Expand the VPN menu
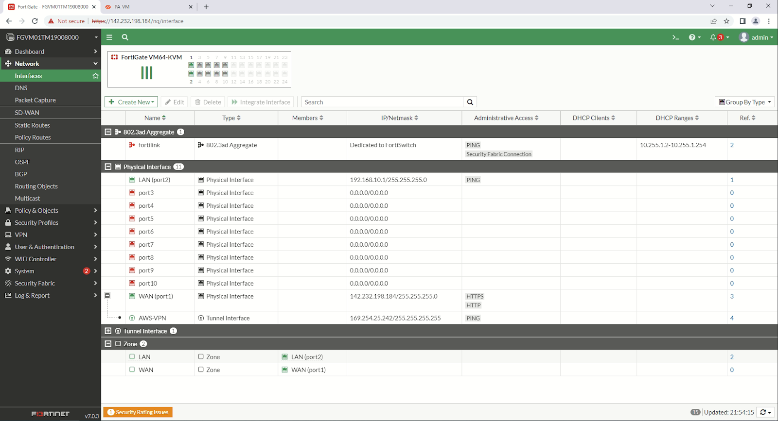Image resolution: width=778 pixels, height=421 pixels. tap(51, 235)
